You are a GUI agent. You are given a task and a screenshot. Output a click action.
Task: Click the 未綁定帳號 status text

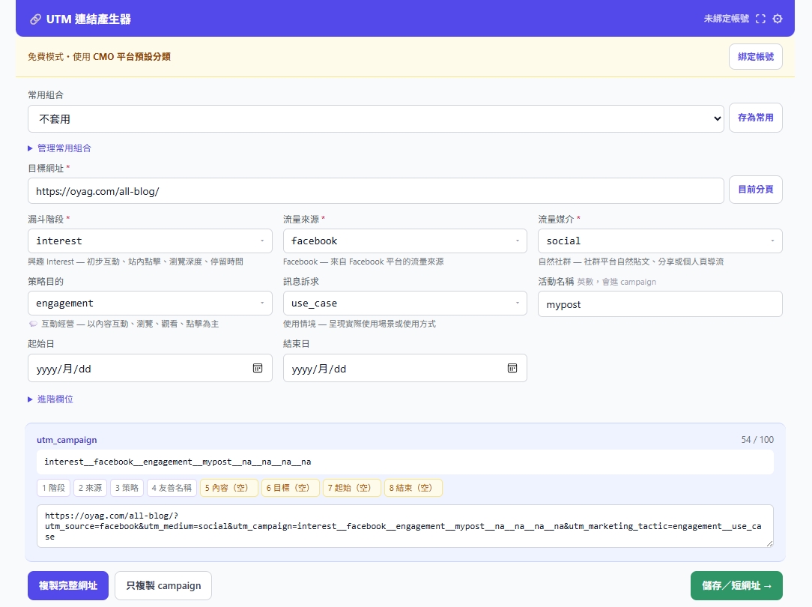726,19
